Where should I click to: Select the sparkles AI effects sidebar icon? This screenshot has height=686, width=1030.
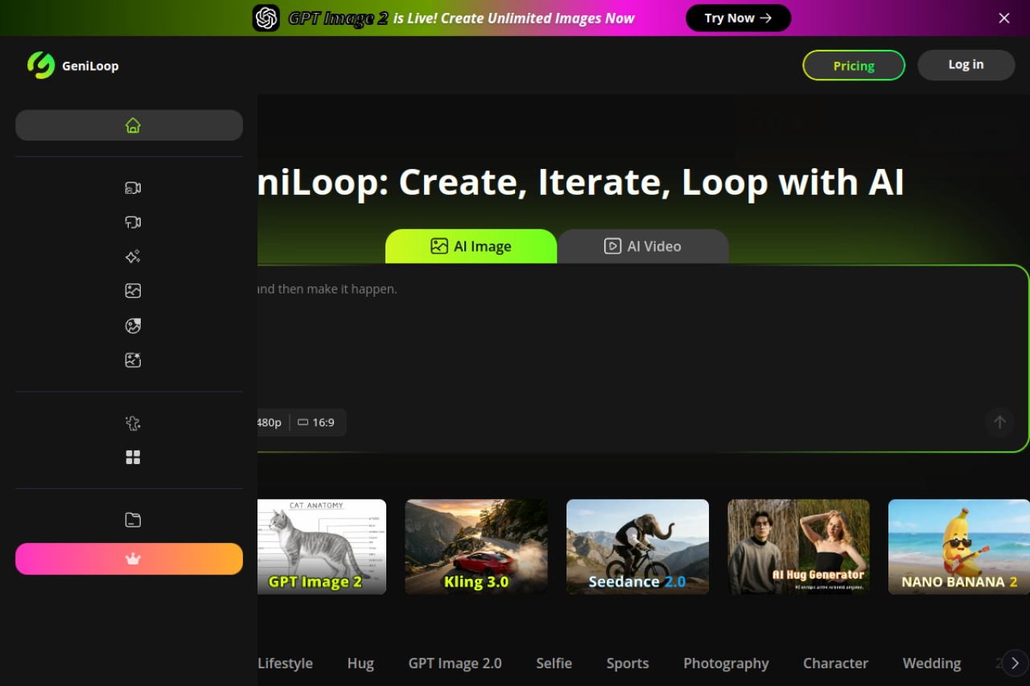(133, 257)
